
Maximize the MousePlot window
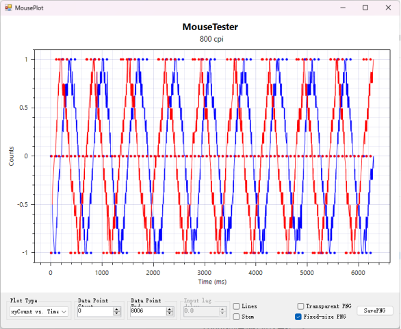point(365,8)
